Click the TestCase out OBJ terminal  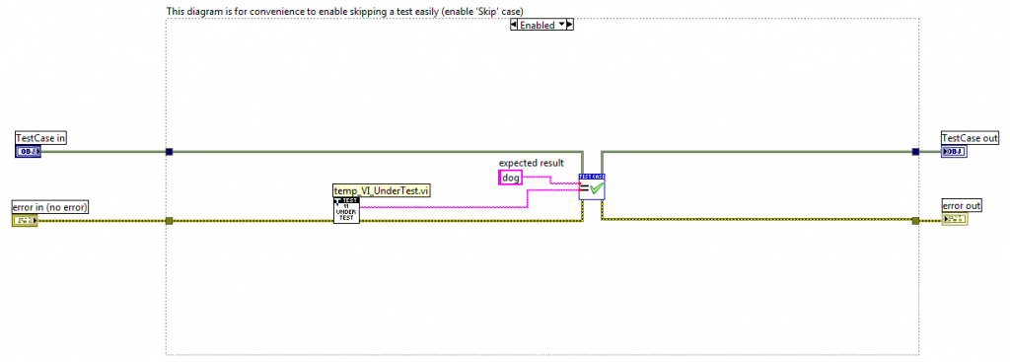(954, 152)
